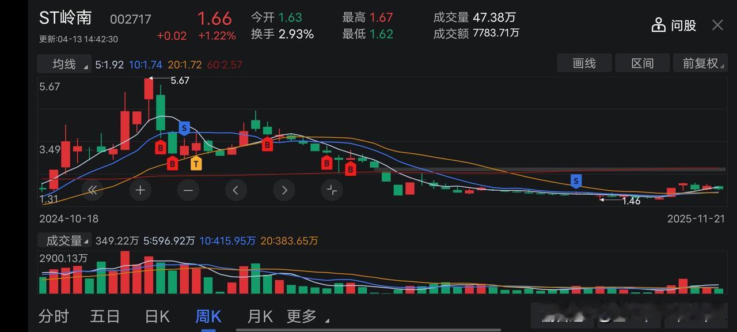Zoom out using the minus icon

point(188,190)
